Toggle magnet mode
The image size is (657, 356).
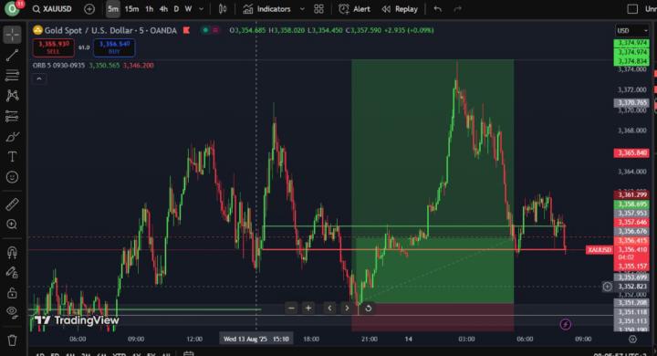(12, 253)
